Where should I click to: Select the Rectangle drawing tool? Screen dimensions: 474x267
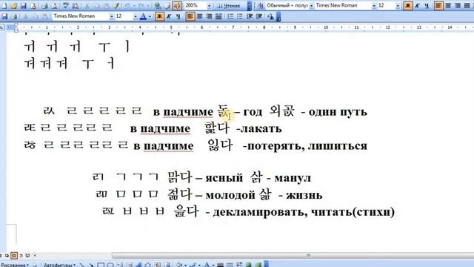[x=101, y=265]
